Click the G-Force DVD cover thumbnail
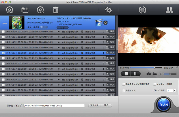The image size is (179, 117). [17, 22]
